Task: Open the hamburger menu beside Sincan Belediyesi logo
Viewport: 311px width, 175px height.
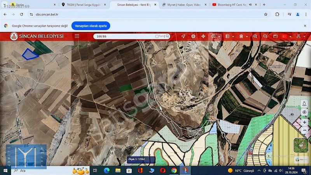Action: (x=77, y=36)
